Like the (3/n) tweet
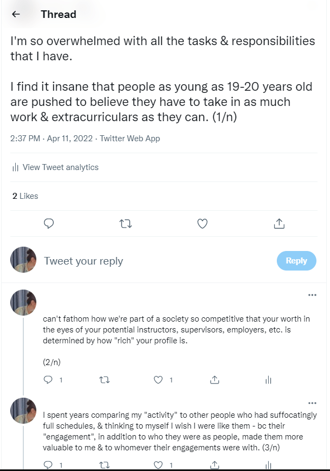330x471 pixels. click(x=158, y=466)
